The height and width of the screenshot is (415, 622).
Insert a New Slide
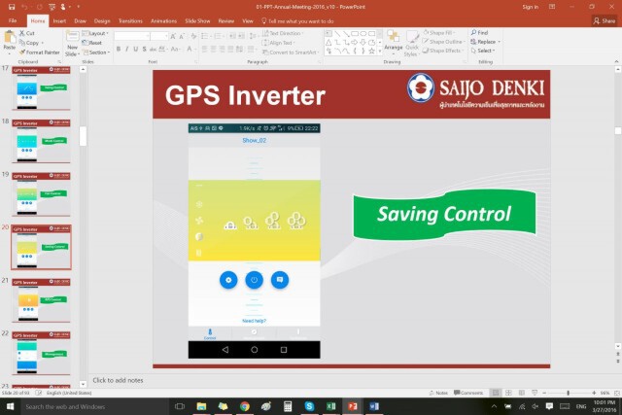pyautogui.click(x=72, y=43)
